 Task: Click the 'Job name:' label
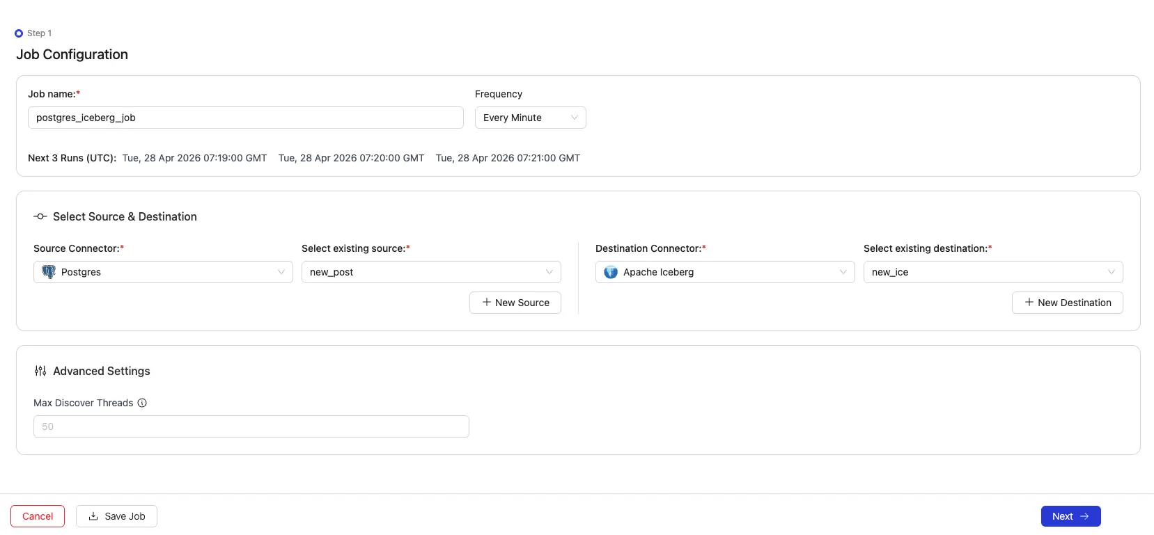pyautogui.click(x=54, y=94)
